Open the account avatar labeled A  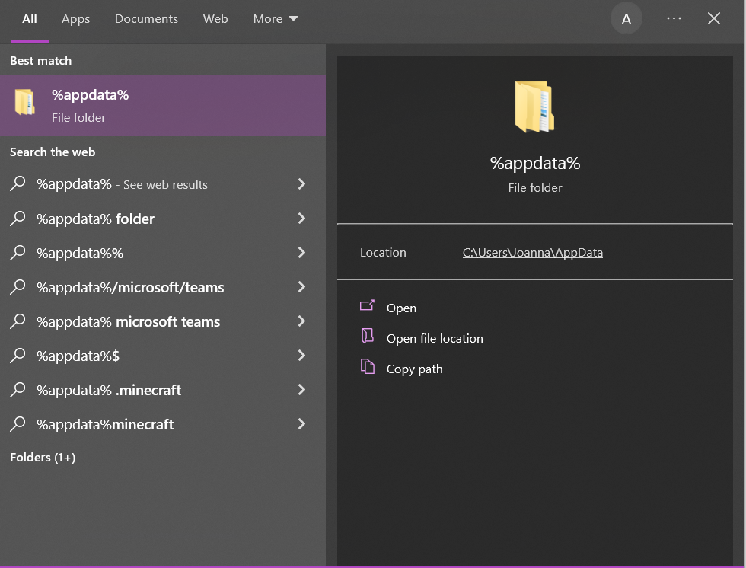(626, 19)
